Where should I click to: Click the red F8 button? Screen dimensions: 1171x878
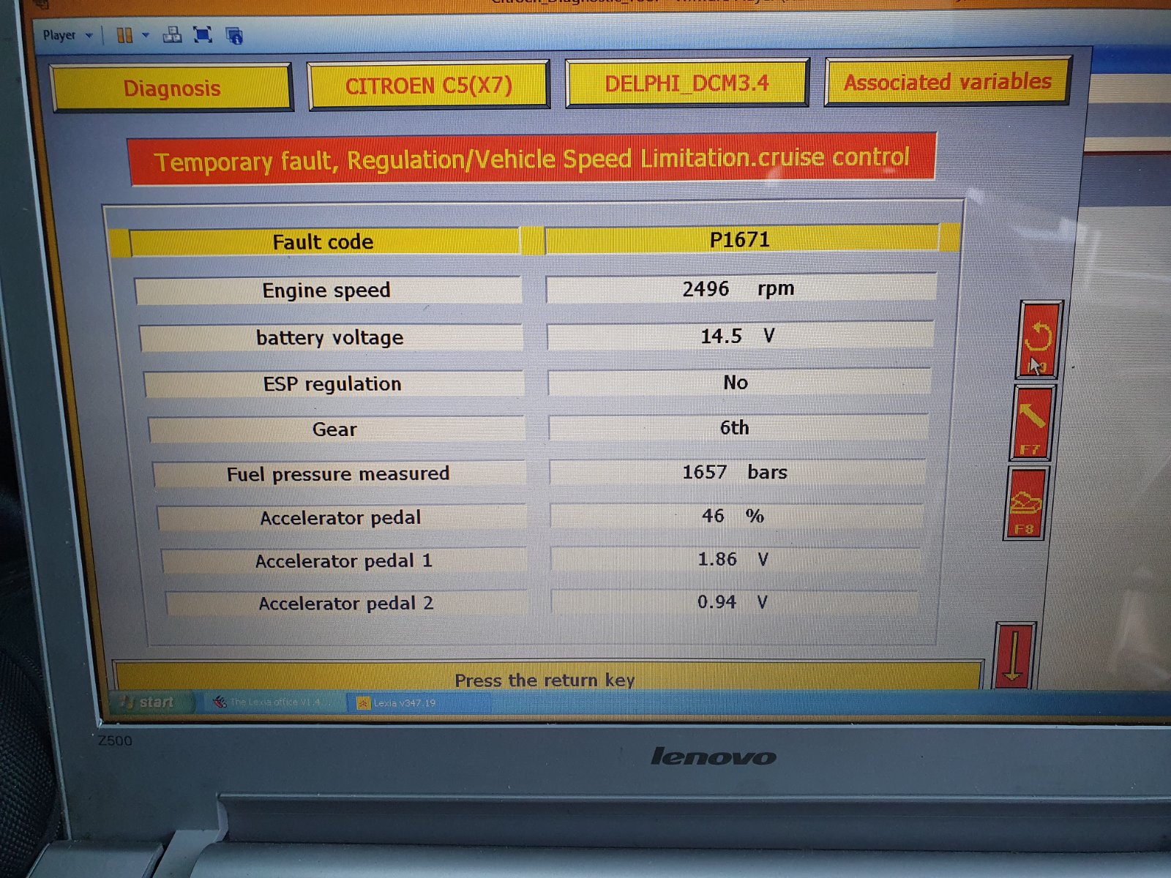click(1025, 504)
